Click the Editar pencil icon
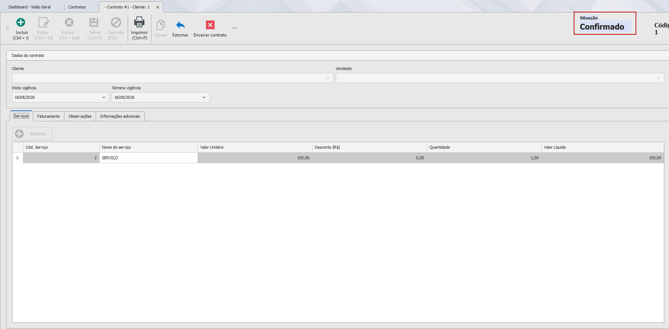The image size is (669, 329). pyautogui.click(x=43, y=22)
